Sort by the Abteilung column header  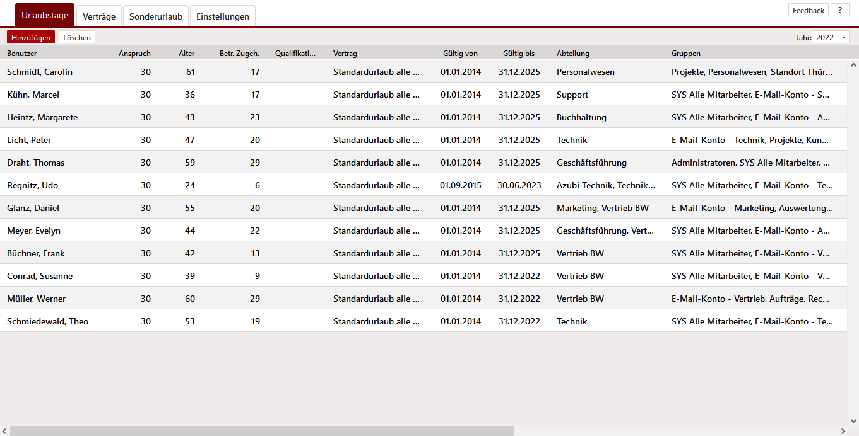click(572, 54)
